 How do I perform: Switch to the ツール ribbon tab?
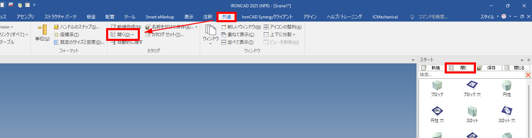click(130, 17)
